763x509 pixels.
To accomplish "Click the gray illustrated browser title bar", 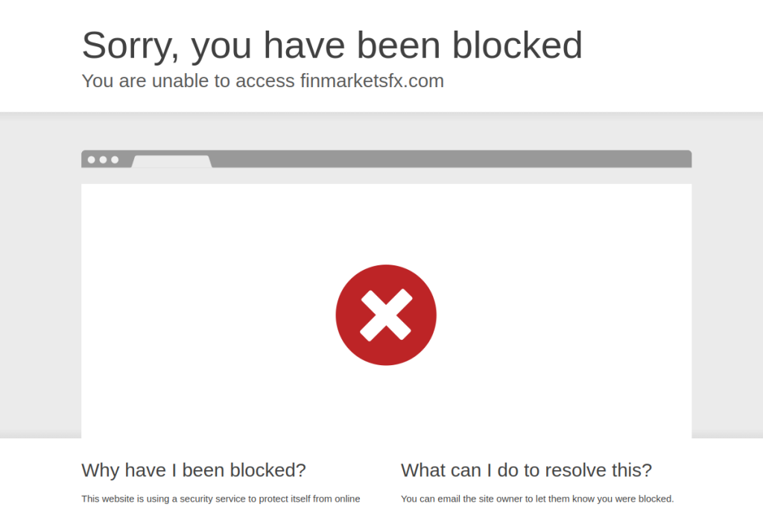I will coord(447,159).
